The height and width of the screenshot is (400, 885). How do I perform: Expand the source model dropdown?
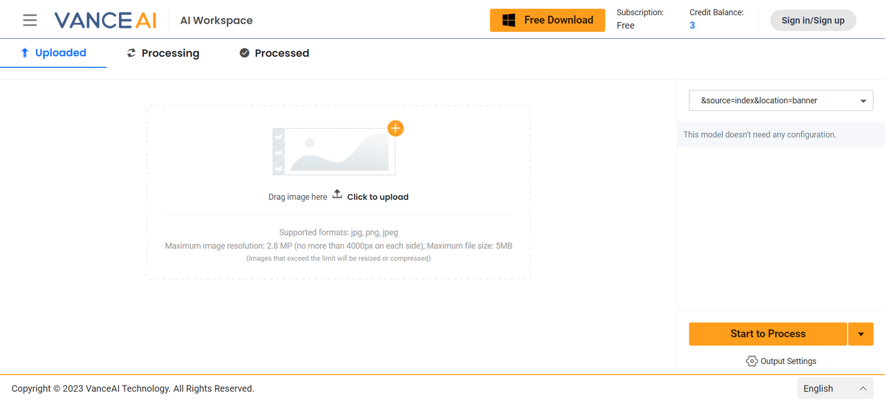coord(781,101)
